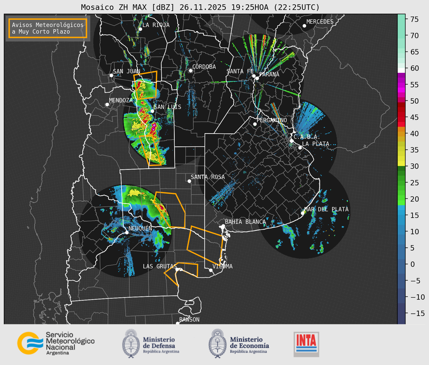The height and width of the screenshot is (365, 429).
Task: Click the PARANÁ city label
Action: [x=269, y=74]
